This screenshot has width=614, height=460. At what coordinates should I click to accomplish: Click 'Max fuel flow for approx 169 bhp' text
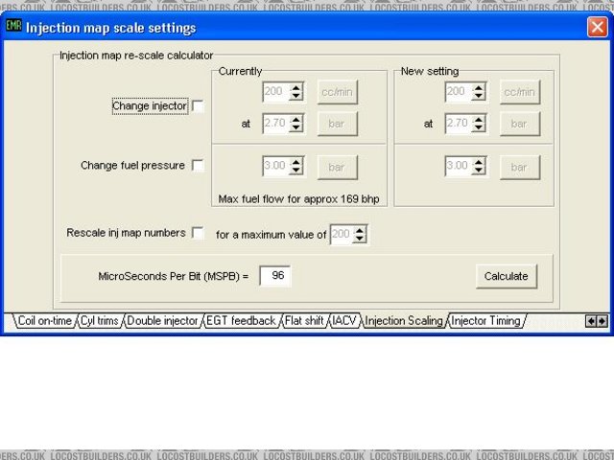coord(298,199)
